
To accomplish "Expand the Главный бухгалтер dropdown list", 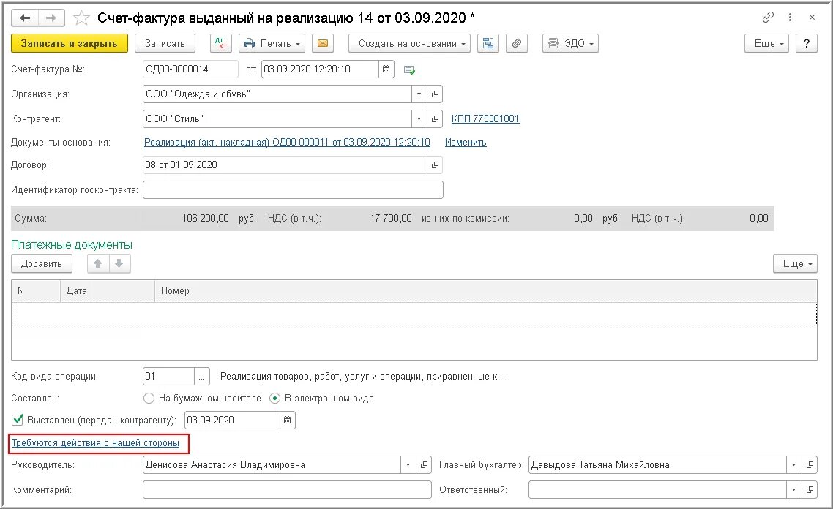I will tap(793, 465).
